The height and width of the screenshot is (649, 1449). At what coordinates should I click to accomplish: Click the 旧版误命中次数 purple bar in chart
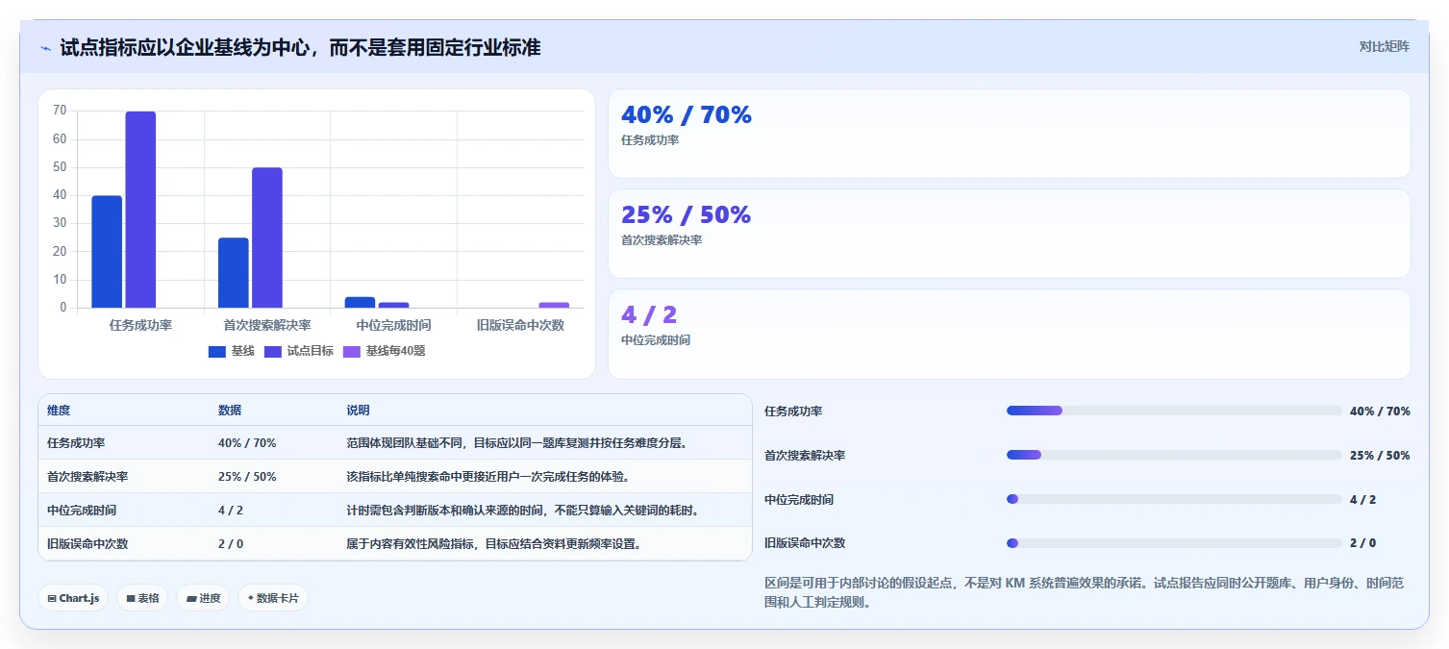(554, 305)
